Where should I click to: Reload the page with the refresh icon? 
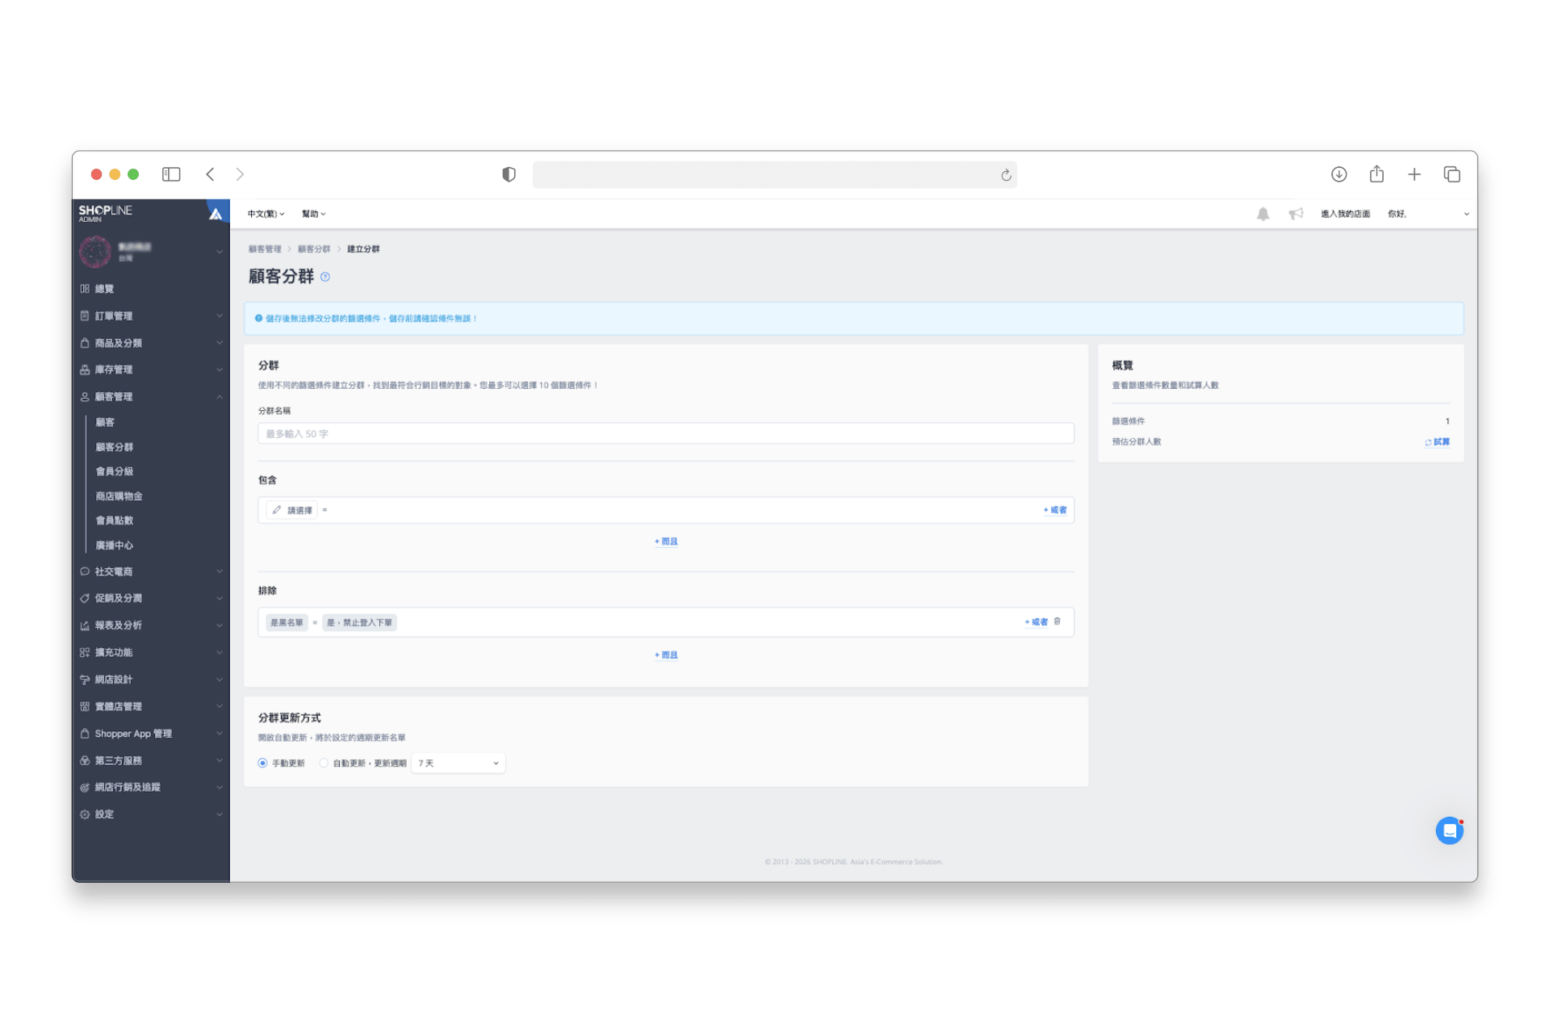click(1006, 175)
